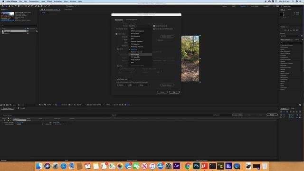Open Finder from the Dock
This screenshot has height=171, width=304.
click(39, 166)
